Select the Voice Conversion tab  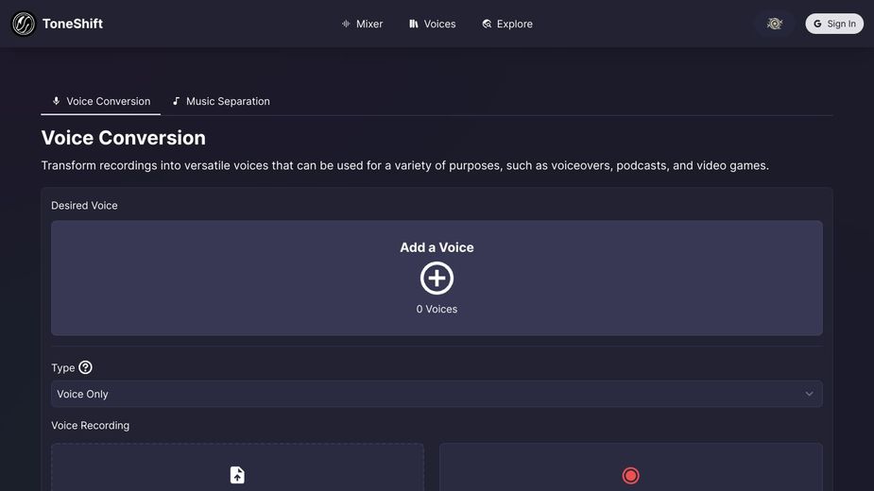(101, 101)
